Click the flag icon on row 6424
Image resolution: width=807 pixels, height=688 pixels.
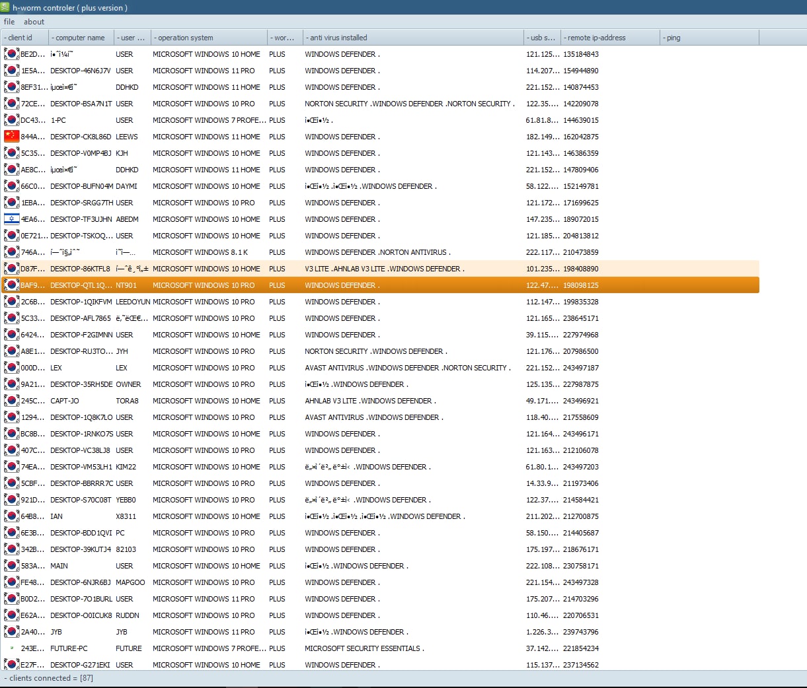click(x=11, y=335)
